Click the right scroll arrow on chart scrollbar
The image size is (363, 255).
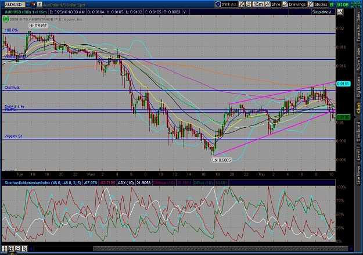[x=351, y=249]
